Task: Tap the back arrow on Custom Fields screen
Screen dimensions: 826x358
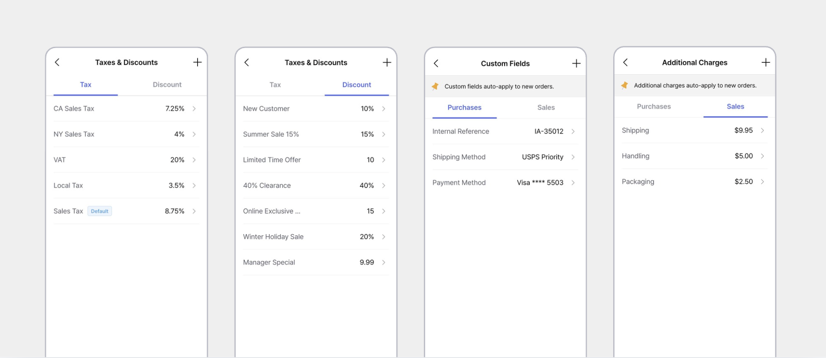Action: (436, 63)
